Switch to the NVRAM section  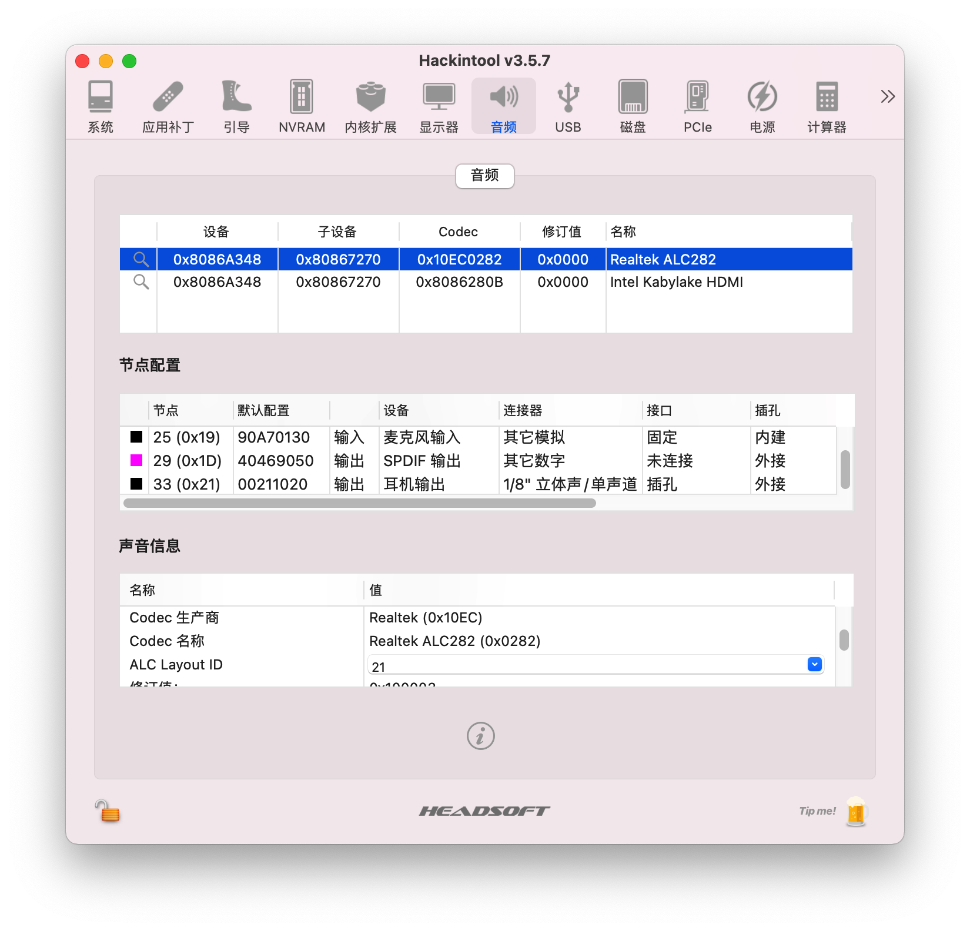pos(302,106)
